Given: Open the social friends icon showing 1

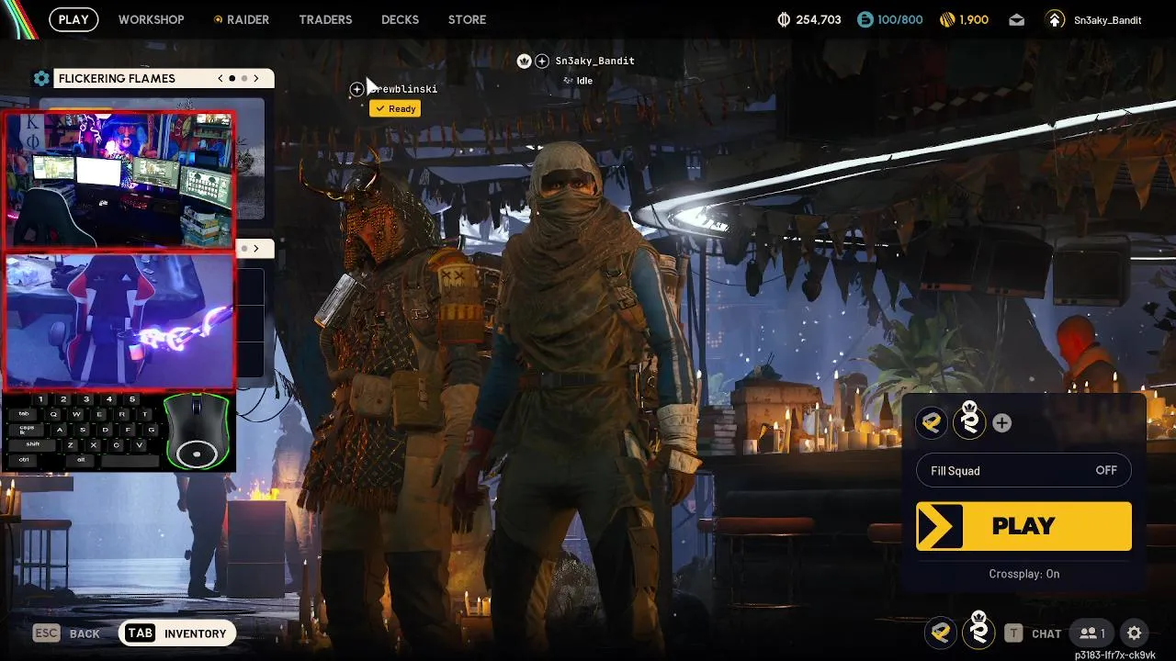Looking at the screenshot, I should coord(1092,633).
